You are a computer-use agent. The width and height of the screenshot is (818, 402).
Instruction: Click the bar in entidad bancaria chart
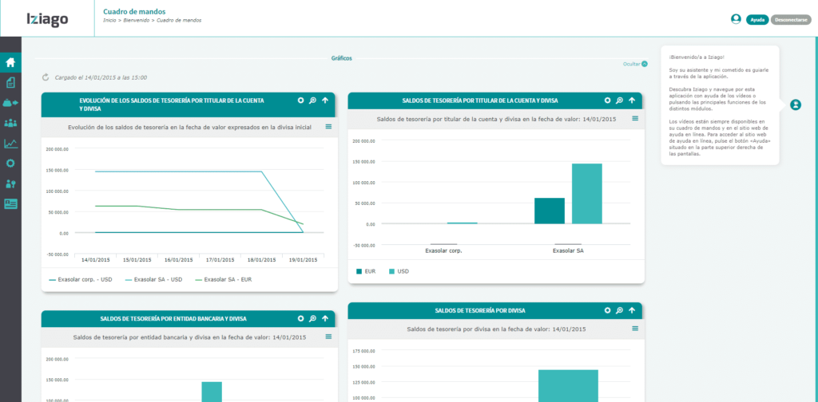tap(212, 392)
